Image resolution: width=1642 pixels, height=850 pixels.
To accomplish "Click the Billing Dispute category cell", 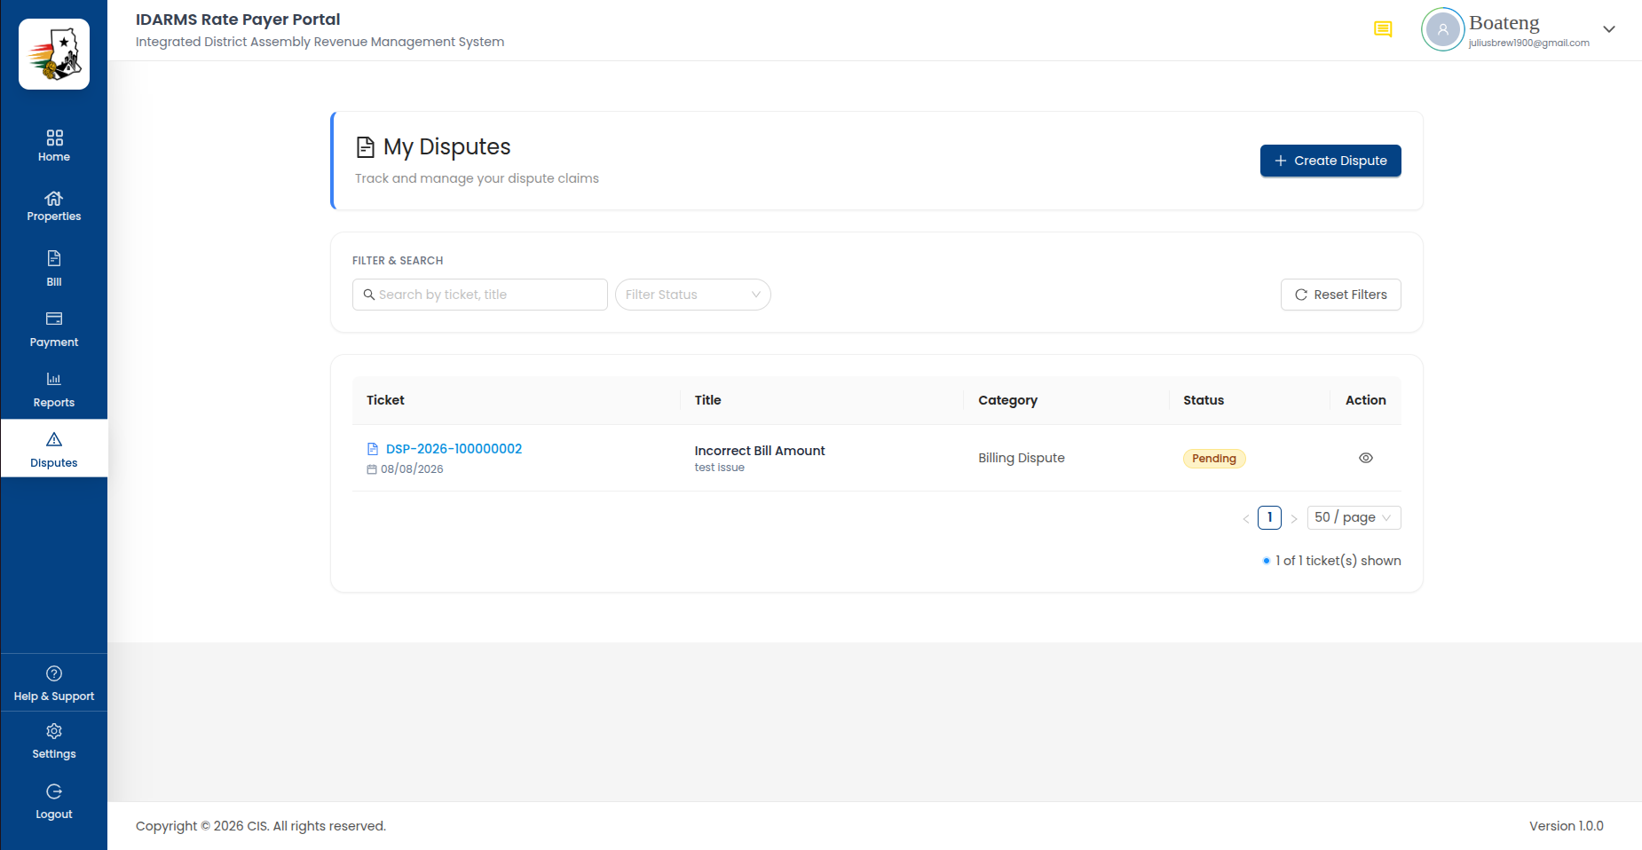I will tap(1022, 458).
